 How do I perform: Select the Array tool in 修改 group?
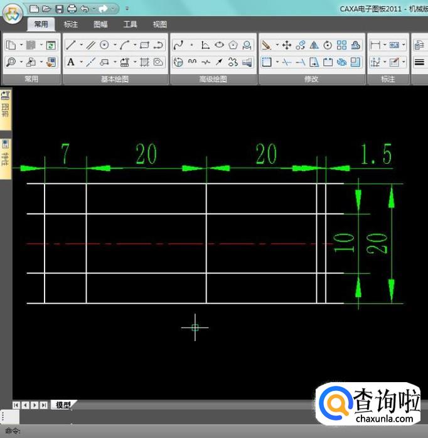tap(341, 45)
